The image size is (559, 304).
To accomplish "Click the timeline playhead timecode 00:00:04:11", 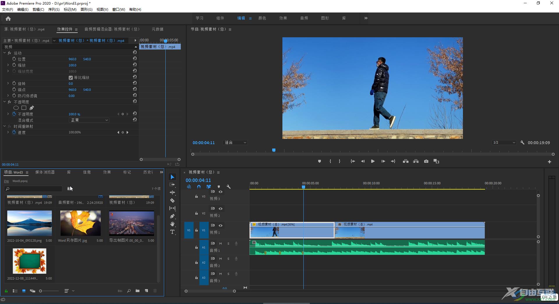I will pos(198,180).
